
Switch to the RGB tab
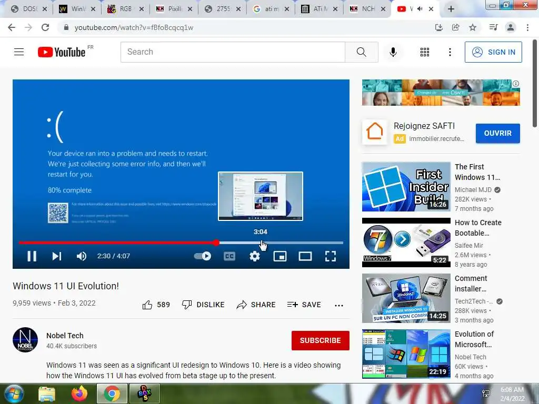pyautogui.click(x=125, y=9)
